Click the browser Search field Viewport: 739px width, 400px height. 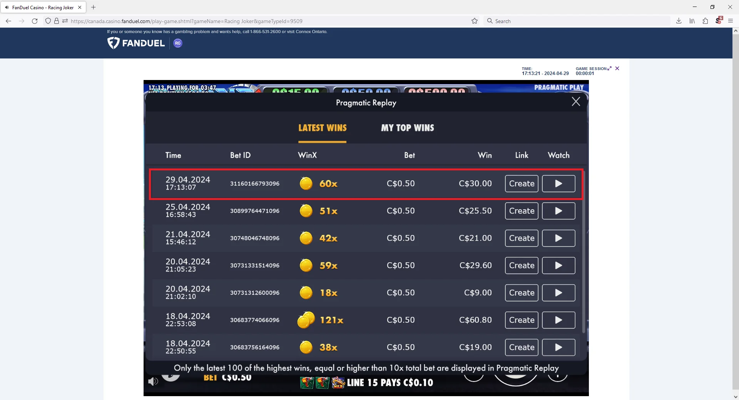coord(577,21)
